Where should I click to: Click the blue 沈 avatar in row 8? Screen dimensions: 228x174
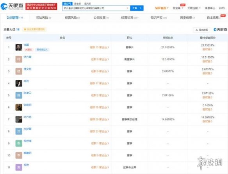[19, 131]
